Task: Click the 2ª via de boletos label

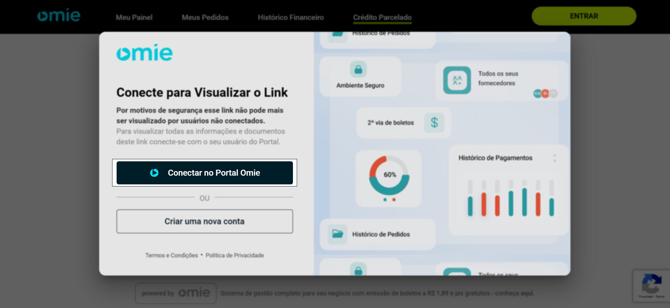Action: (390, 123)
